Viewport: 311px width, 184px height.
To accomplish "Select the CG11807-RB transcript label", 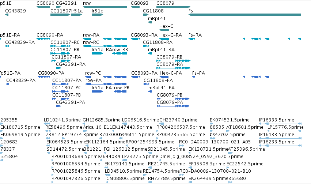I will pyautogui.click(x=65, y=50).
